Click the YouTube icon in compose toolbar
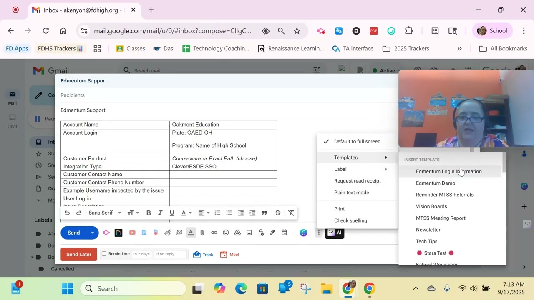 132,232
